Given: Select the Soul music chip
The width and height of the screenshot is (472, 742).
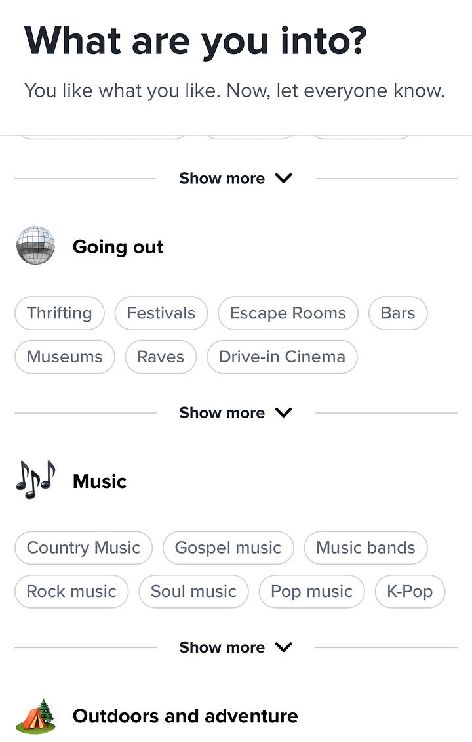Looking at the screenshot, I should (x=193, y=592).
